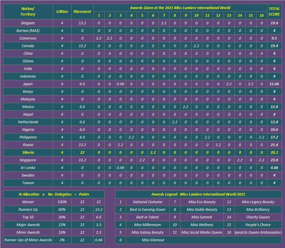This screenshot has width=285, height=248.
Task: Click the Major Awards allocation label
Action: [x=28, y=225]
